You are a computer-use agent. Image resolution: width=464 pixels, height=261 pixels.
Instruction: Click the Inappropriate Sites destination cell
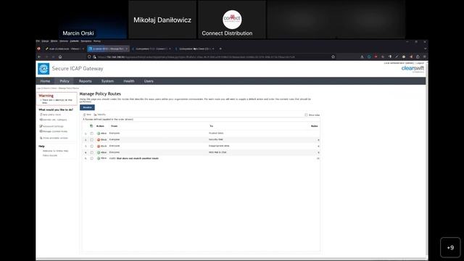[x=219, y=146]
